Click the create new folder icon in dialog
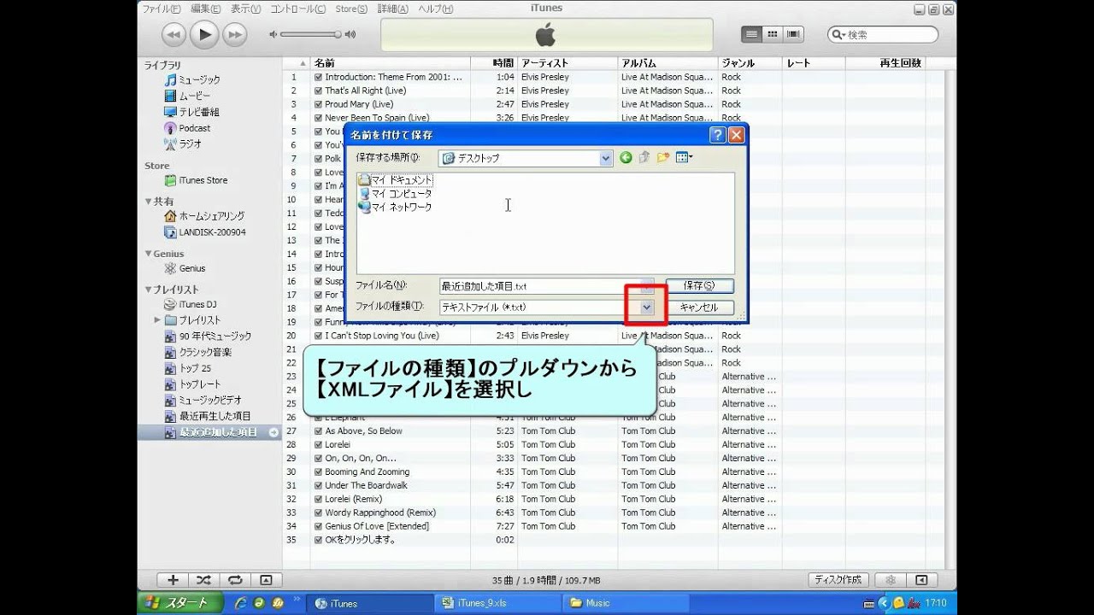Viewport: 1094px width, 615px height. (663, 158)
